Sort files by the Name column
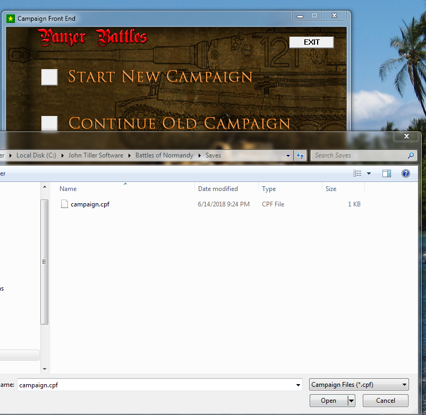 tap(125, 188)
